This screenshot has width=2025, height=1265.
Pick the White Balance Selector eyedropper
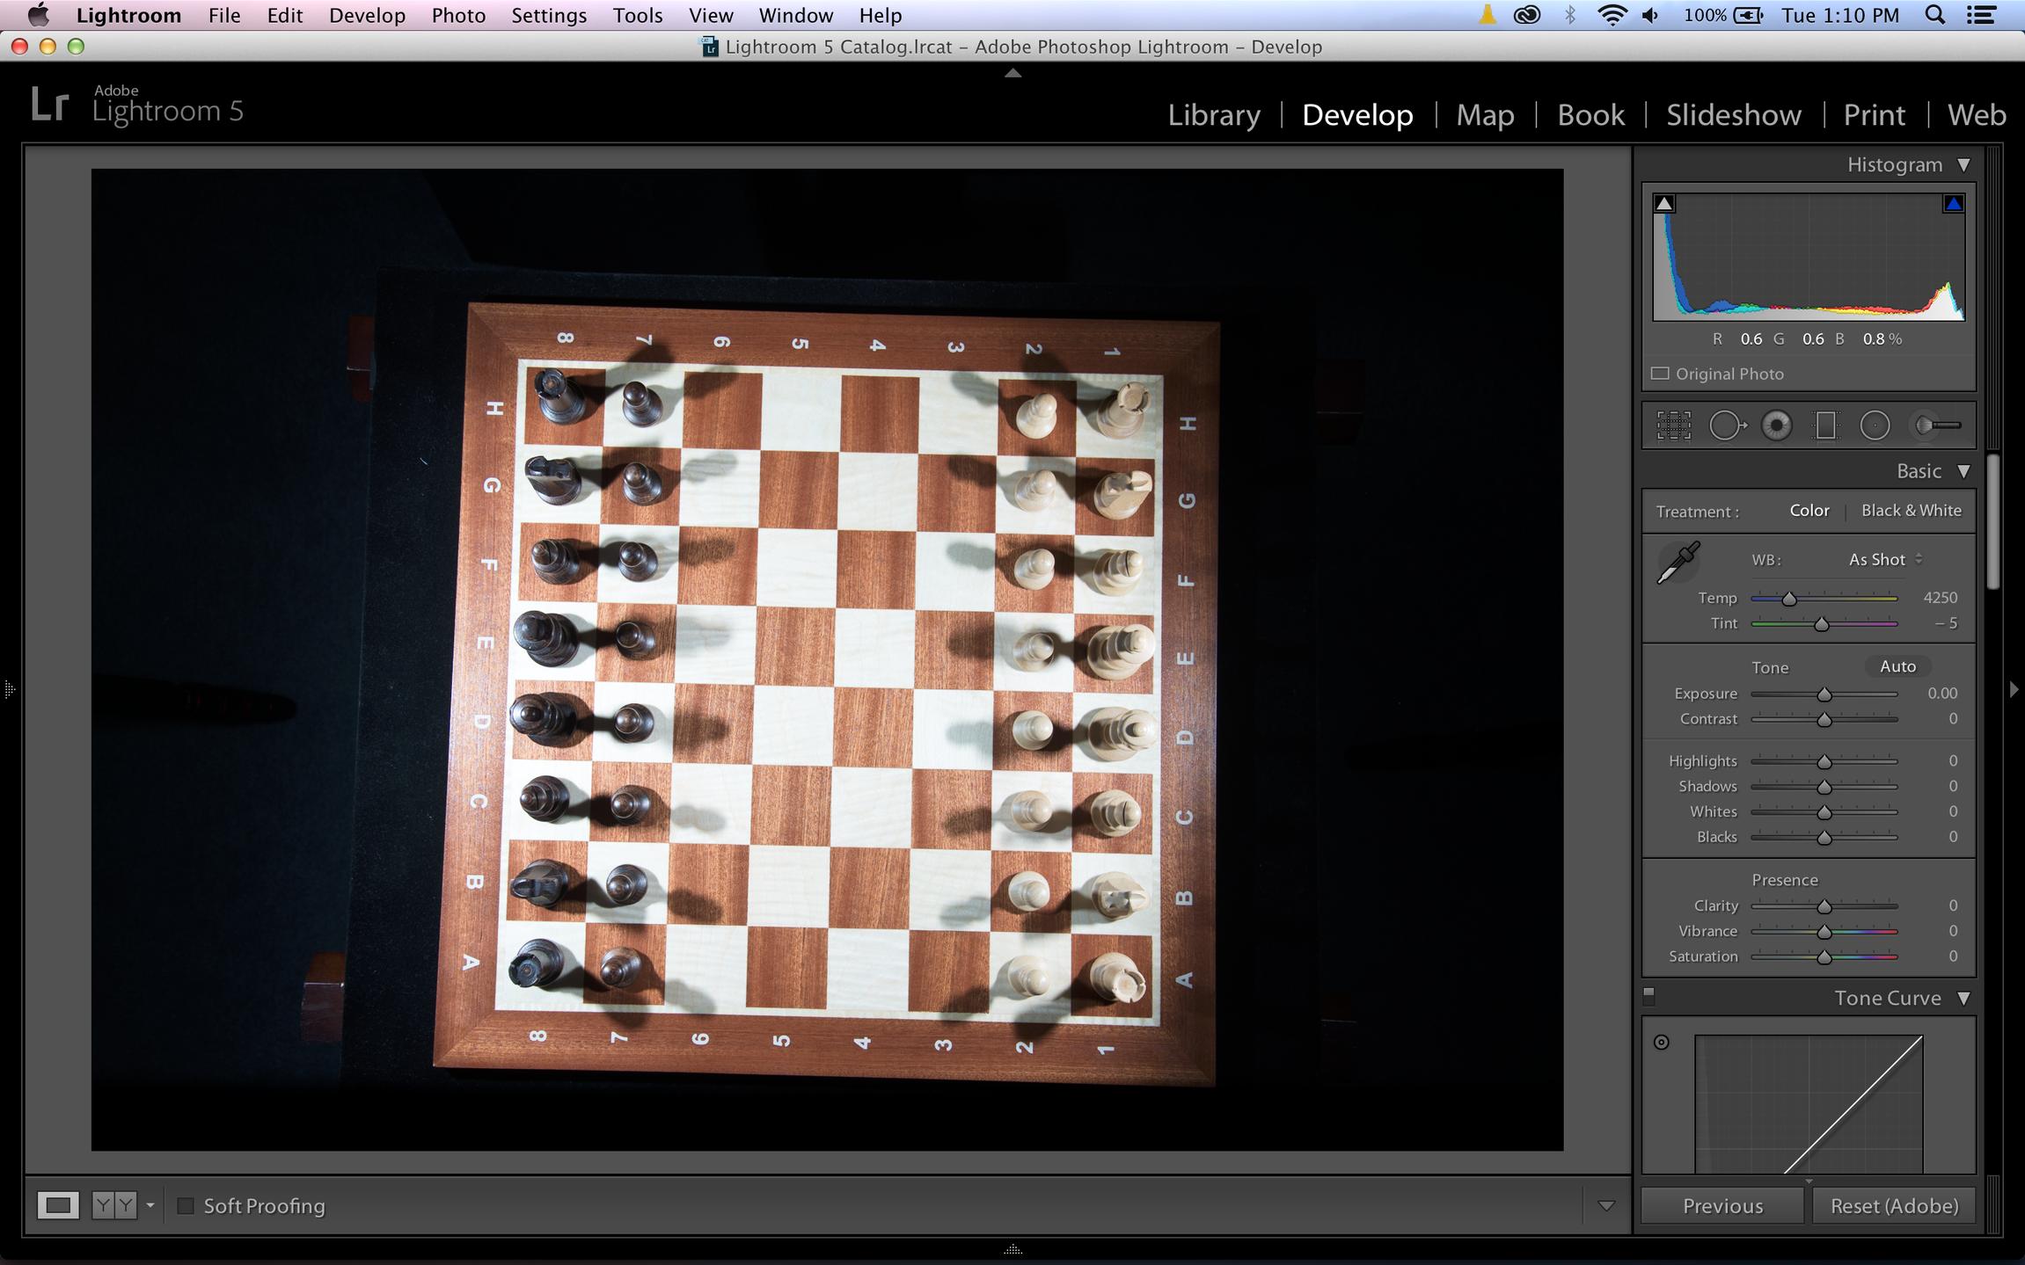pyautogui.click(x=1678, y=563)
